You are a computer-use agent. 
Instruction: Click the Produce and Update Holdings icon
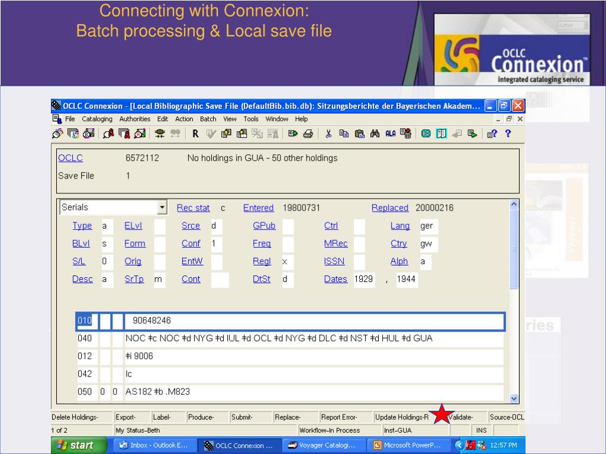click(241, 134)
